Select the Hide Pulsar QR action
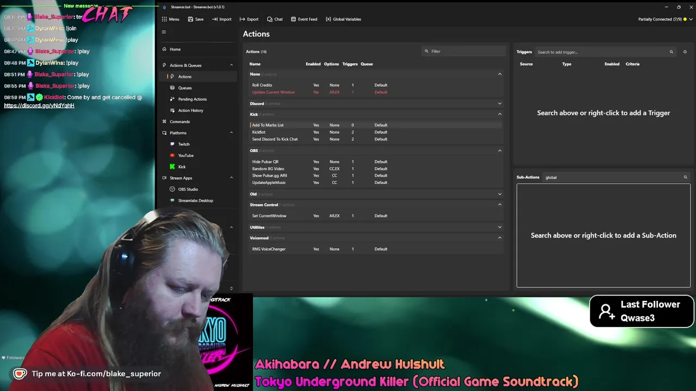696x391 pixels. tap(375, 162)
